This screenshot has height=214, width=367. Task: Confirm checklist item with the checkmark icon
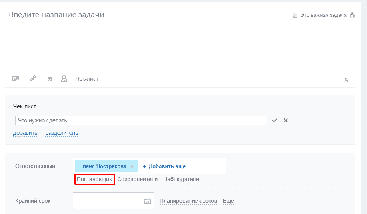tap(275, 120)
